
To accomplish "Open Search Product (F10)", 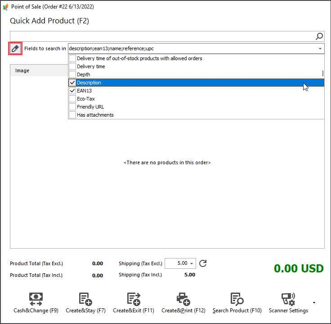I will (237, 303).
